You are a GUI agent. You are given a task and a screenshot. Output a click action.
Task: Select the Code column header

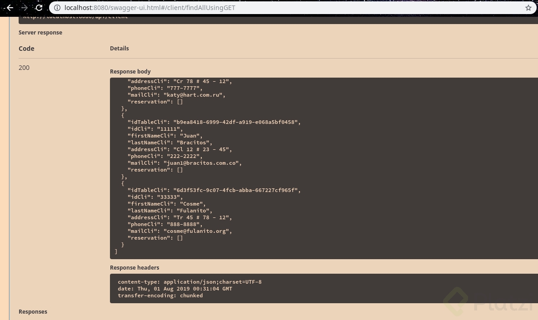pos(26,49)
